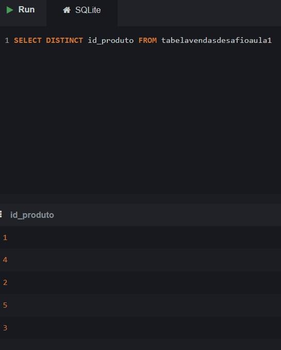Click id_produto in the SQL query
Image resolution: width=281 pixels, height=350 pixels.
click(x=111, y=41)
